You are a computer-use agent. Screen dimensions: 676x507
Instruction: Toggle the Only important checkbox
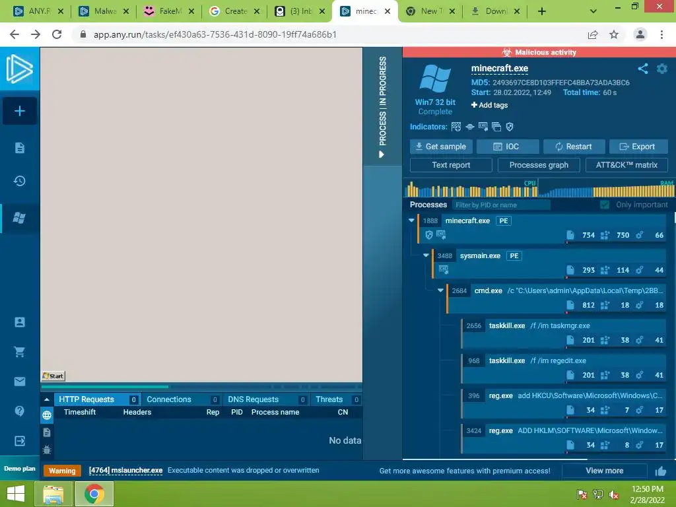point(605,205)
